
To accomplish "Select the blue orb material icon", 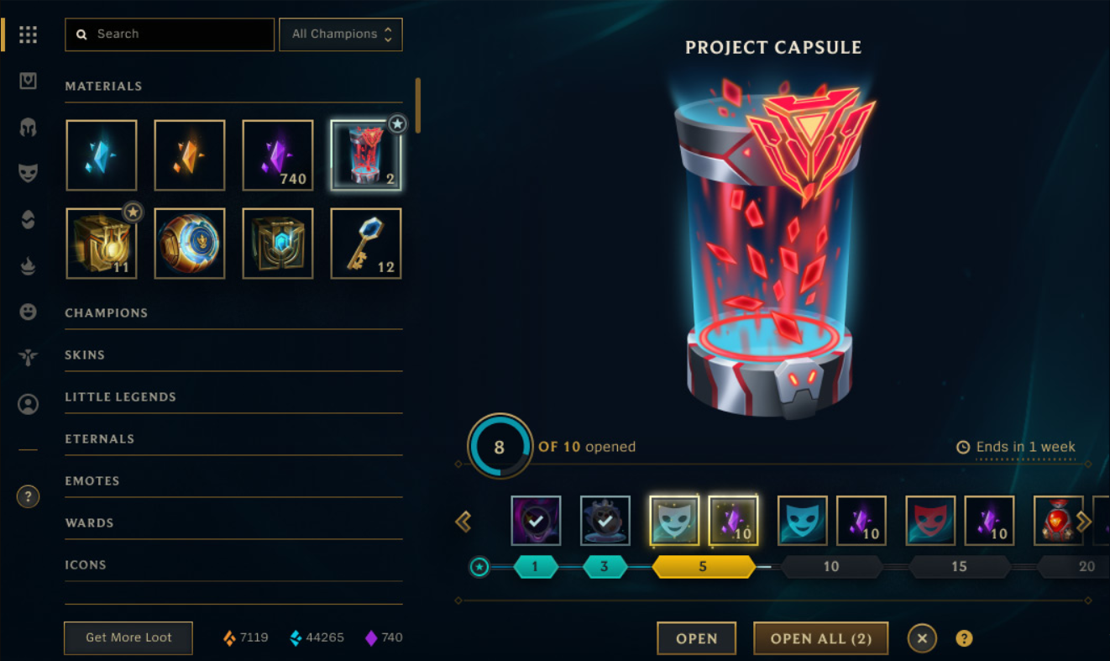I will pyautogui.click(x=190, y=244).
